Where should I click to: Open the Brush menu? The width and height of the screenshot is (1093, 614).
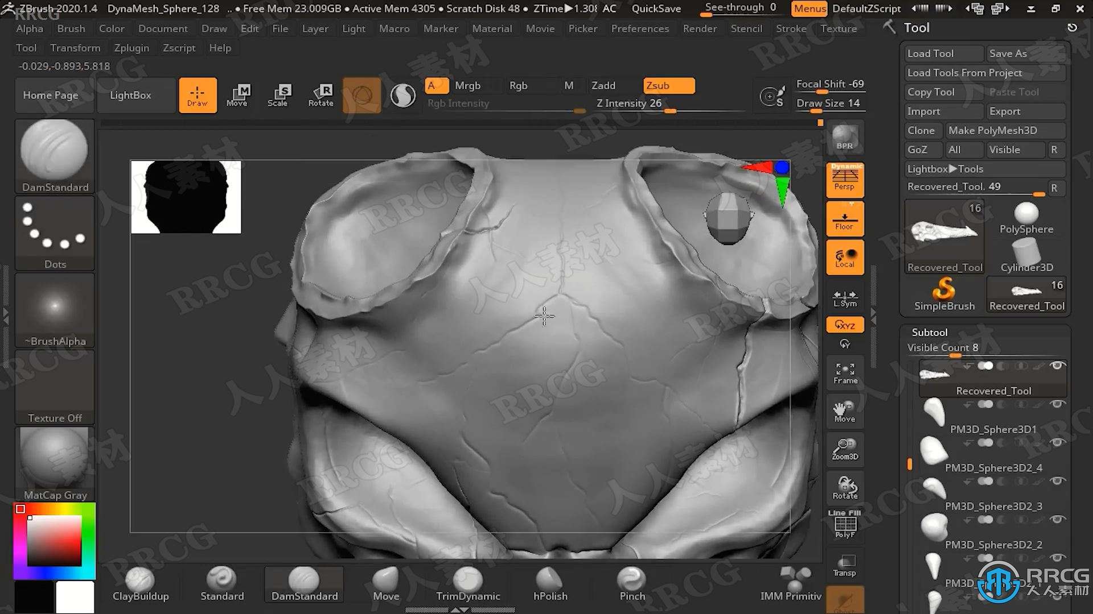point(71,28)
